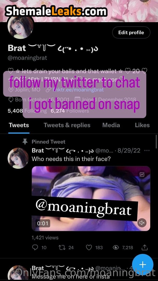This screenshot has height=281, width=158.
Task: Click the retweet icon on pinned tweet
Action: (62, 247)
